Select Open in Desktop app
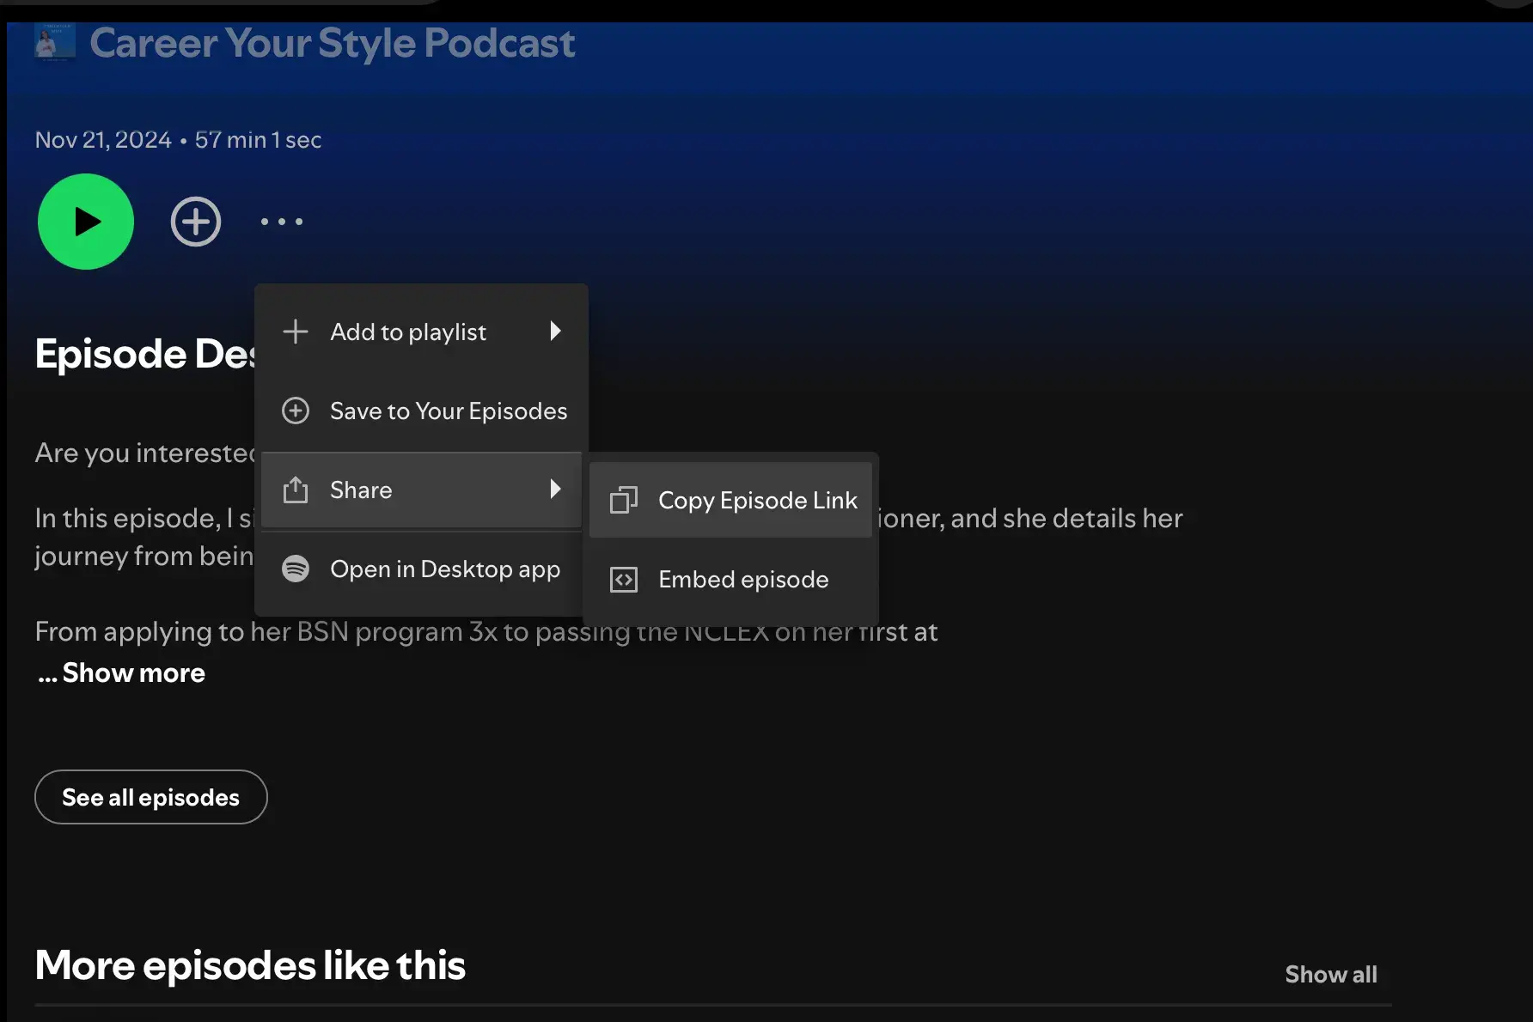 pyautogui.click(x=444, y=569)
